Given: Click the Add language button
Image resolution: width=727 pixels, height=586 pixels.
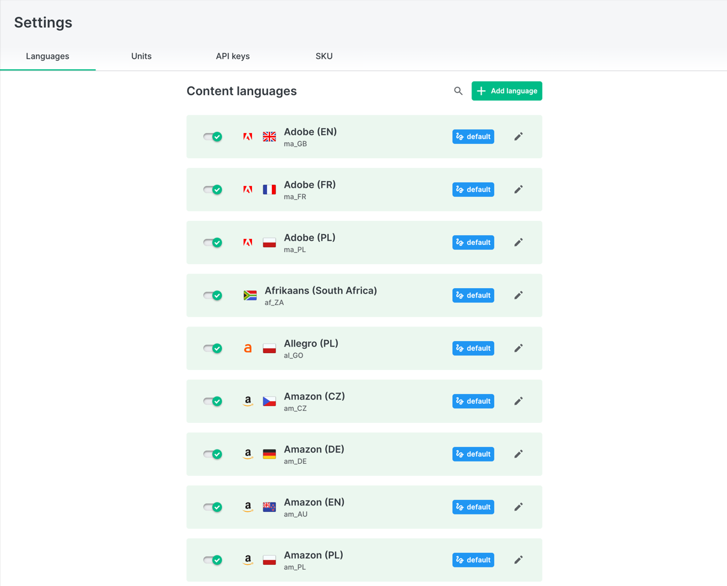Looking at the screenshot, I should (x=507, y=91).
